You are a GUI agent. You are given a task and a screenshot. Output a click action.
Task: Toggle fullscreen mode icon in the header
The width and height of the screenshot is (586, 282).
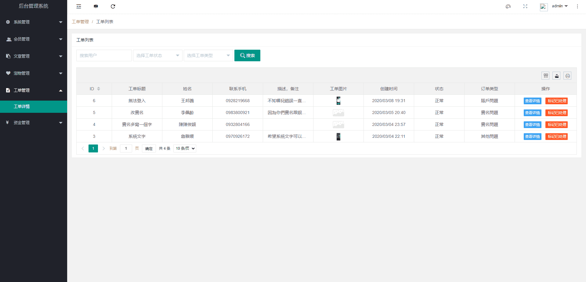[525, 6]
